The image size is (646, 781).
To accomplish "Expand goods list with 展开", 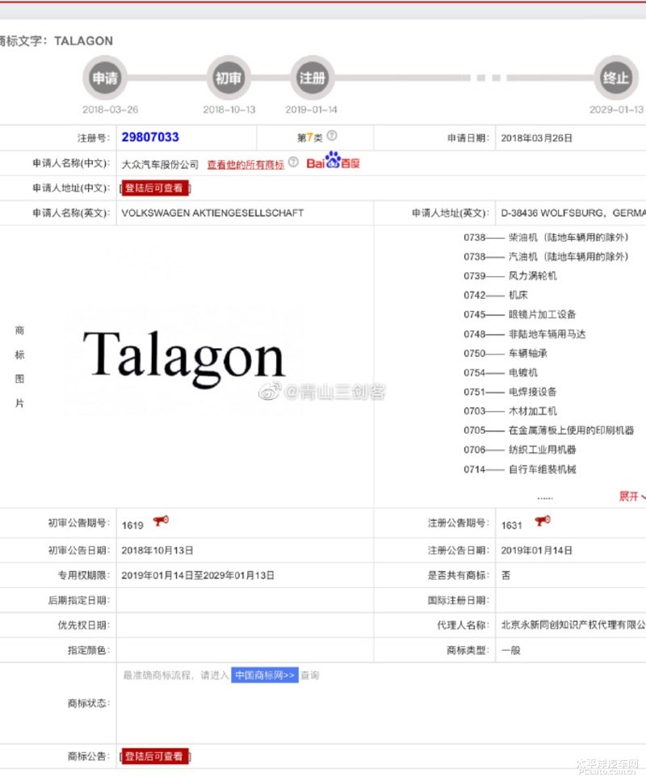I will [631, 496].
